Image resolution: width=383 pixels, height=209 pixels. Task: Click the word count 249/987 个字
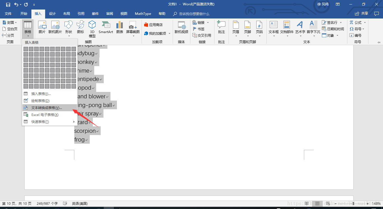click(47, 204)
